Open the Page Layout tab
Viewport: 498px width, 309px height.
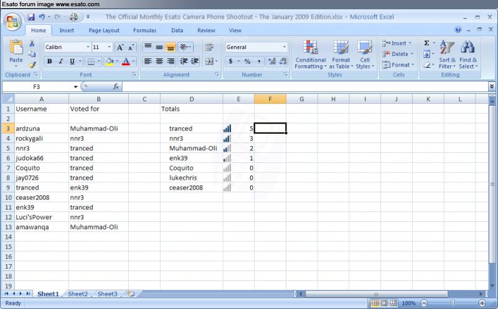point(104,30)
